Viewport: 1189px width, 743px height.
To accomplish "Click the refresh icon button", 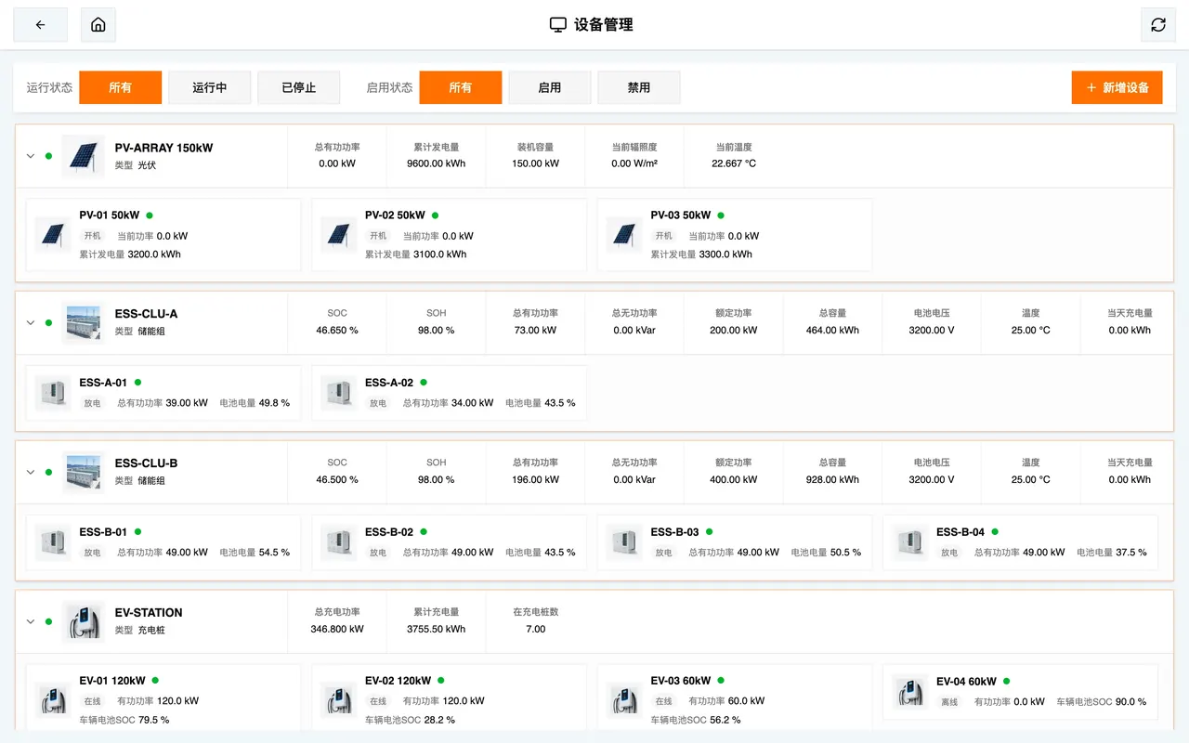I will [x=1158, y=25].
